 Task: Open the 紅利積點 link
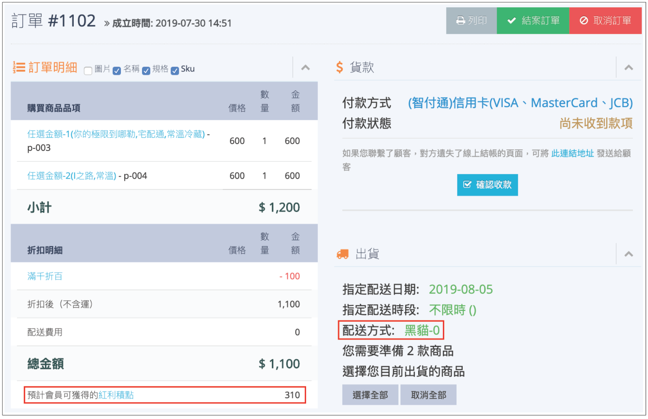(116, 395)
